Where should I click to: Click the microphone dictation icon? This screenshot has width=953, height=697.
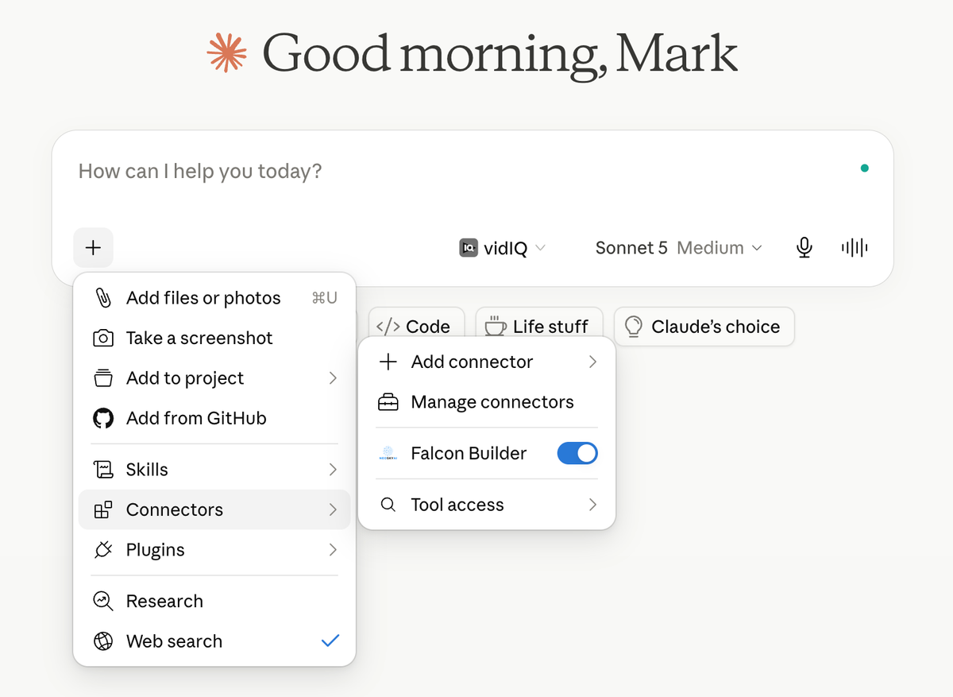(804, 248)
